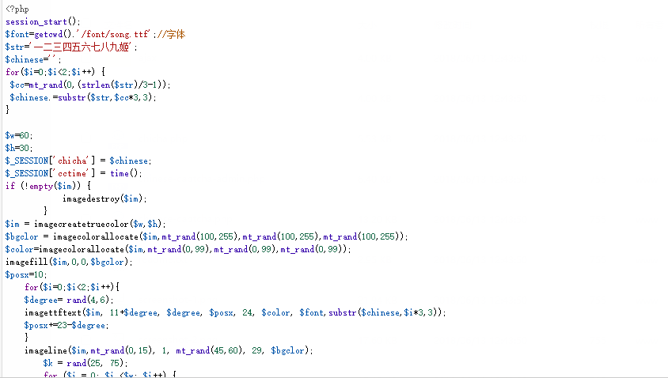Click the '//字体' comment text
The height and width of the screenshot is (378, 668).
pyautogui.click(x=171, y=34)
